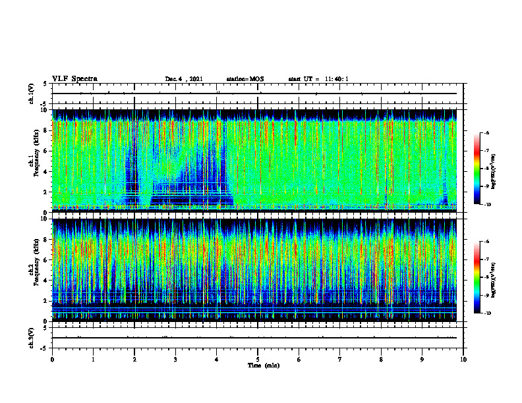
Task: Click the "station=MOS" header label
Action: click(245, 79)
